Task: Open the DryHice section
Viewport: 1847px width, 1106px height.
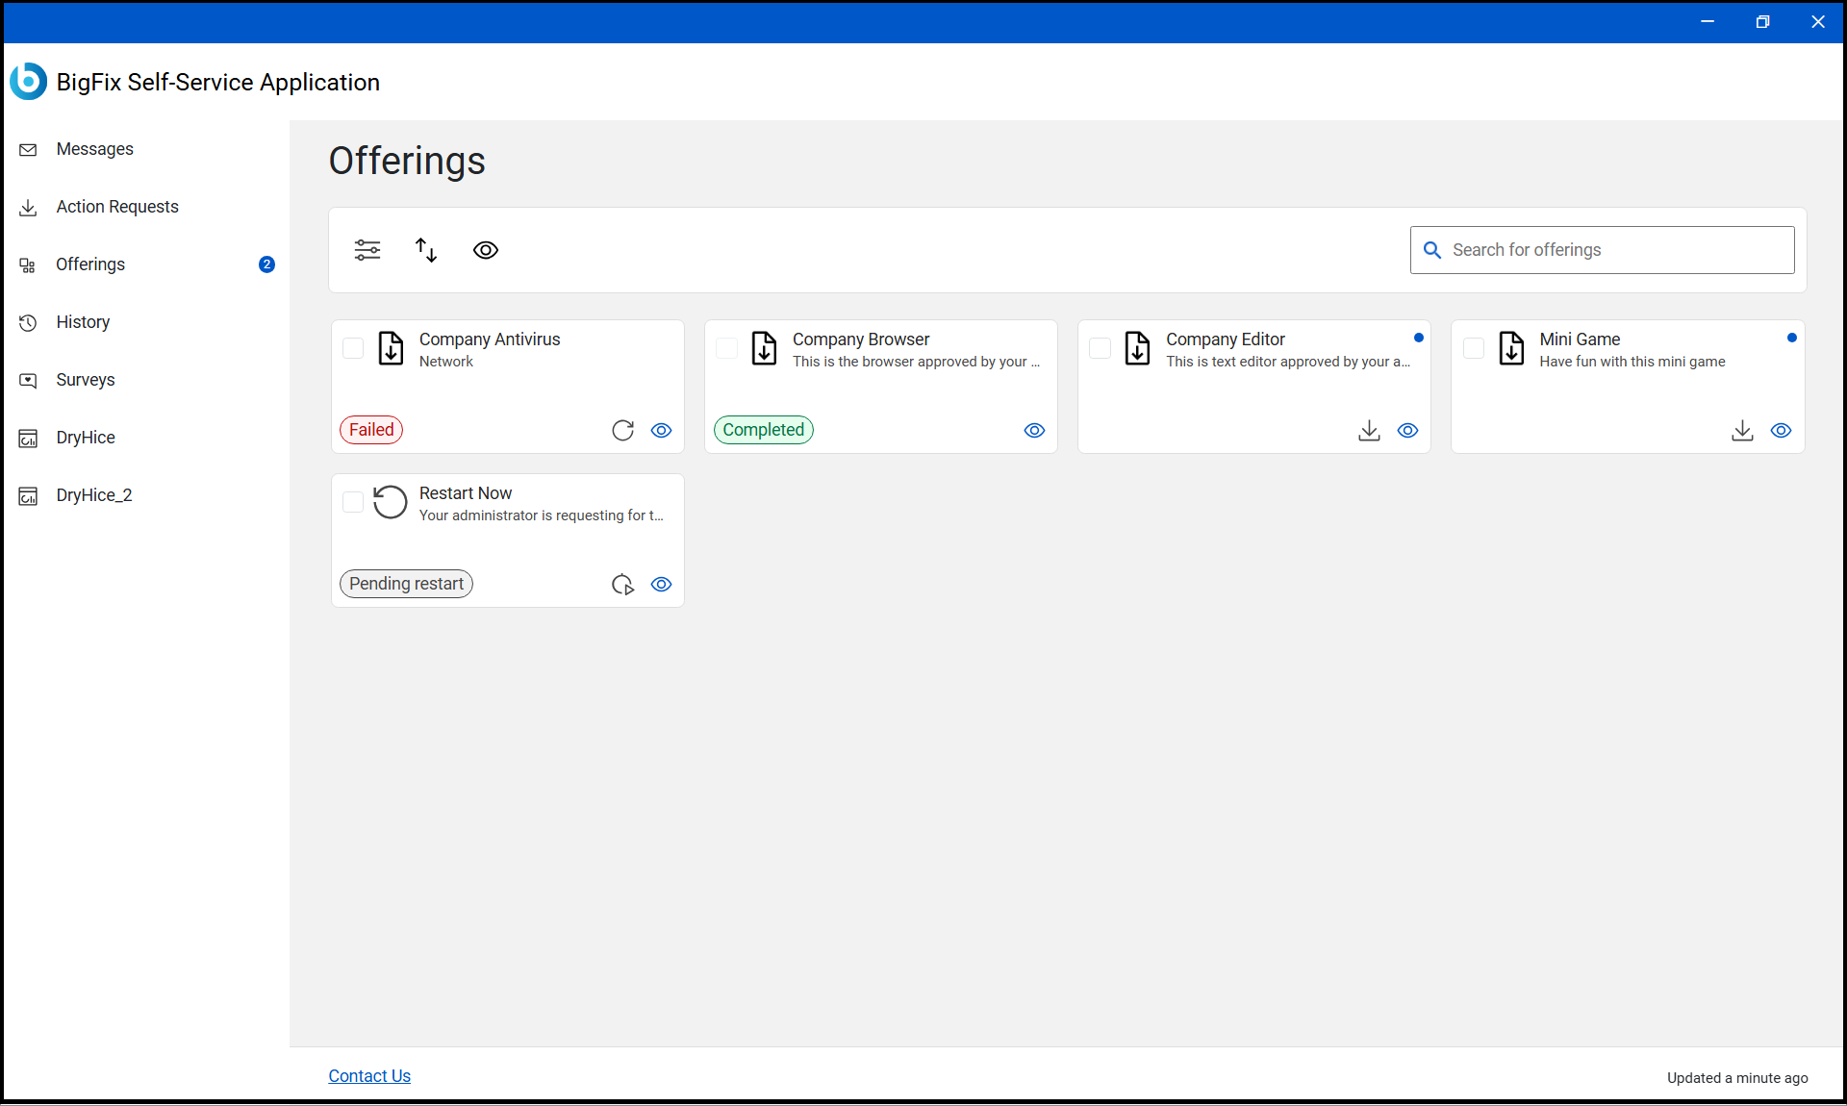Action: [x=86, y=438]
